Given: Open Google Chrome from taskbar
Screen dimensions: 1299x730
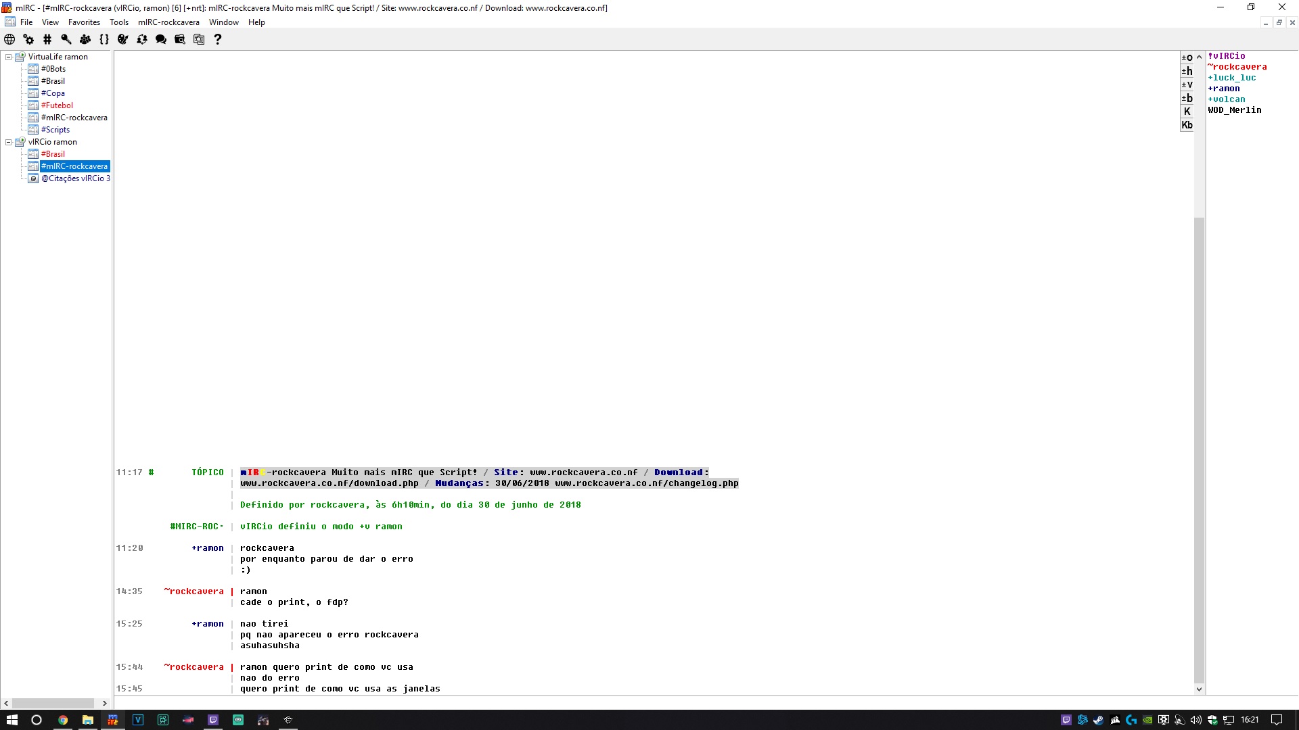Looking at the screenshot, I should pyautogui.click(x=62, y=720).
